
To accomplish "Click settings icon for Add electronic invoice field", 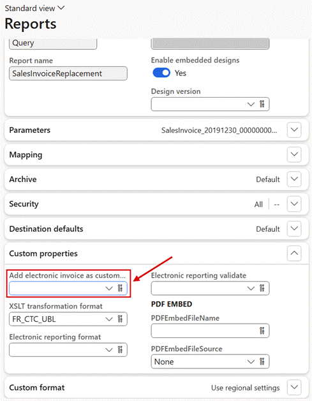I will pyautogui.click(x=121, y=289).
